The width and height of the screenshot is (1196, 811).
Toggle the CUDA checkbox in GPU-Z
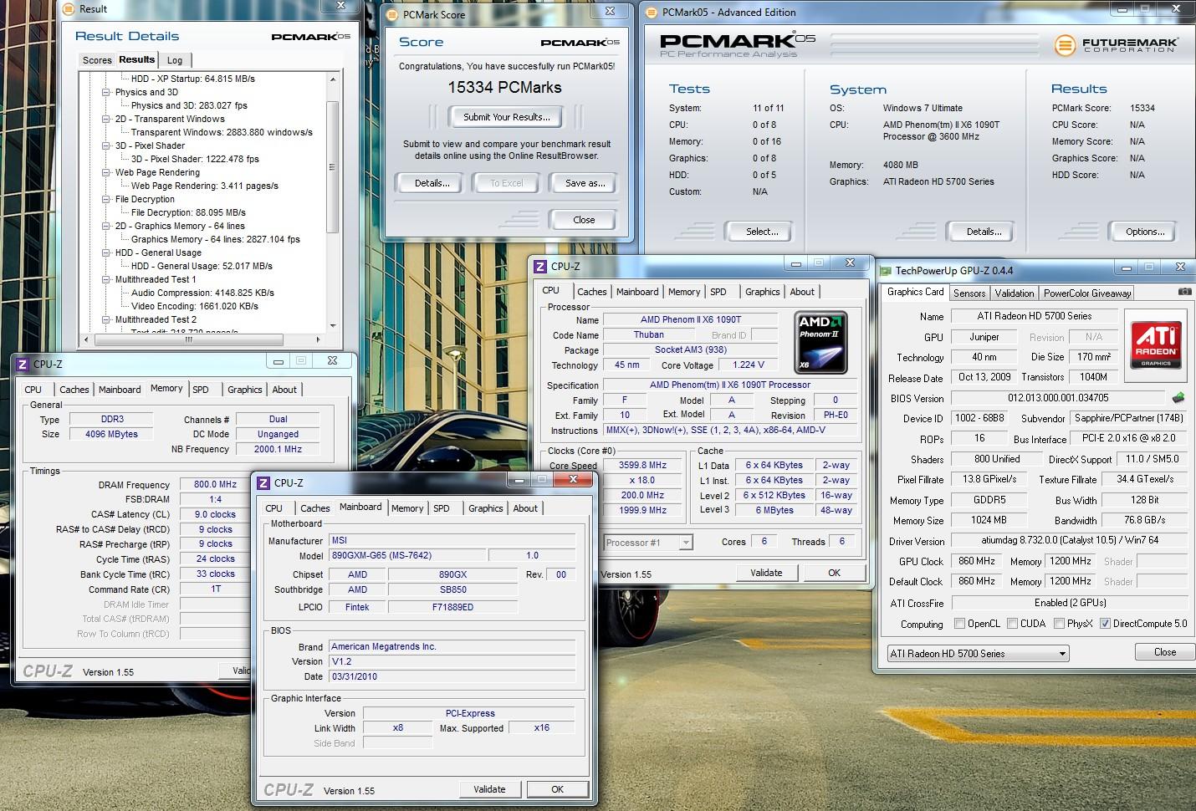click(1013, 624)
